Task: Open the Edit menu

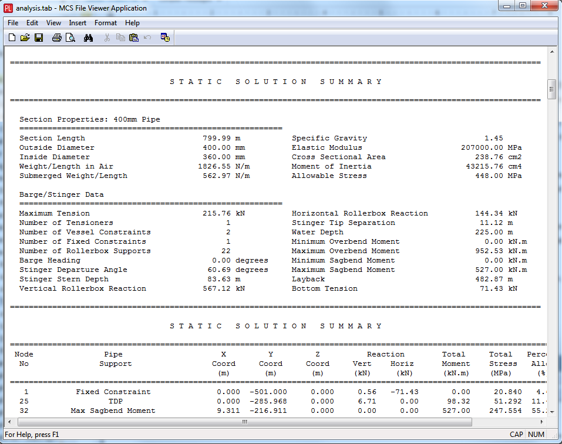Action: coord(32,23)
